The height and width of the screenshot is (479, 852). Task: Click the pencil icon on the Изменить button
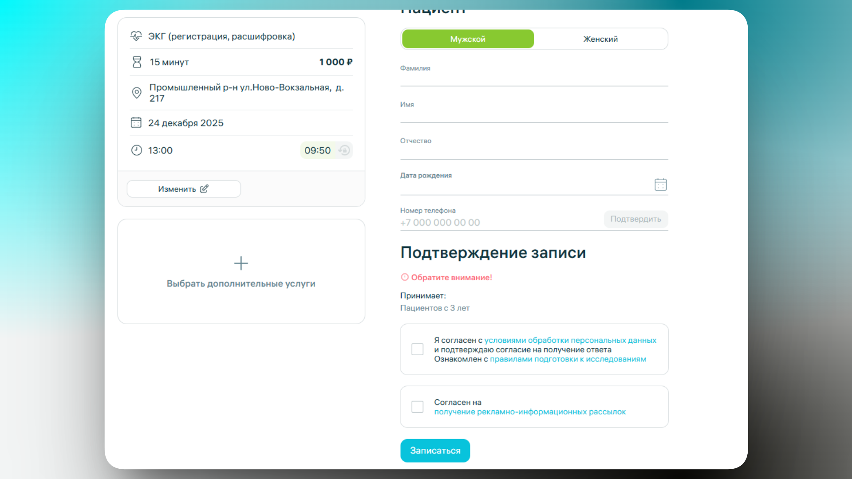pos(204,188)
